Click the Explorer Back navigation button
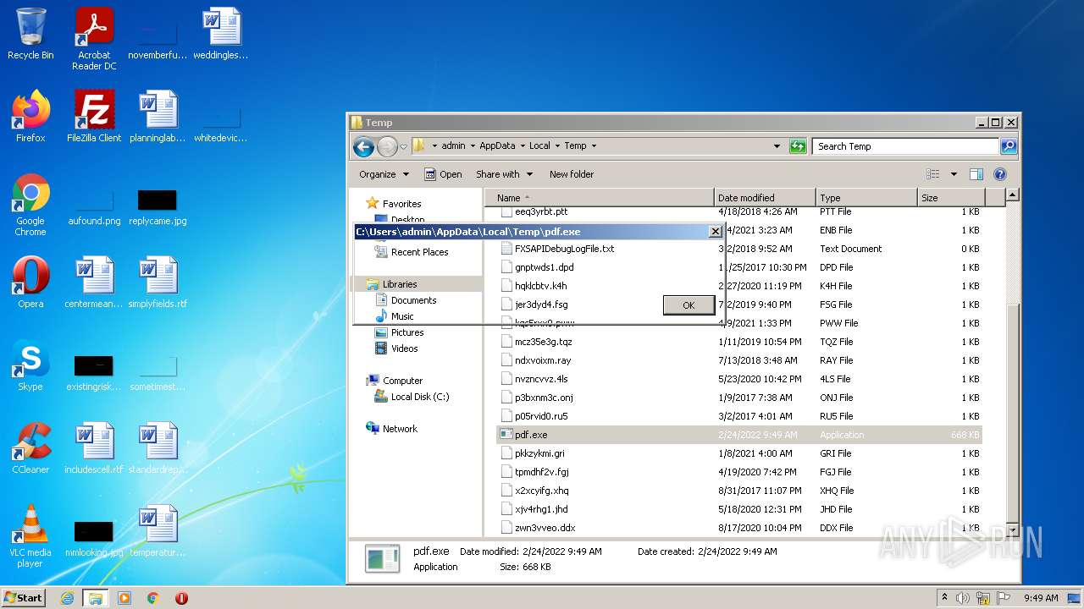 [x=363, y=146]
